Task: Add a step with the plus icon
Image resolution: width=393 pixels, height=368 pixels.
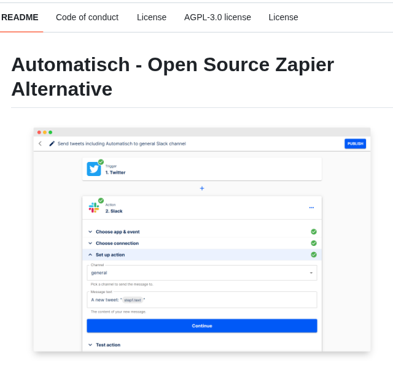Action: click(x=202, y=188)
